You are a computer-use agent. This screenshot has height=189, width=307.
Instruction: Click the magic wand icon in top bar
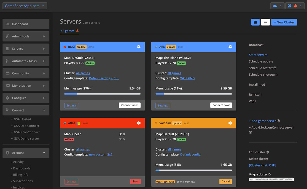(289, 6)
